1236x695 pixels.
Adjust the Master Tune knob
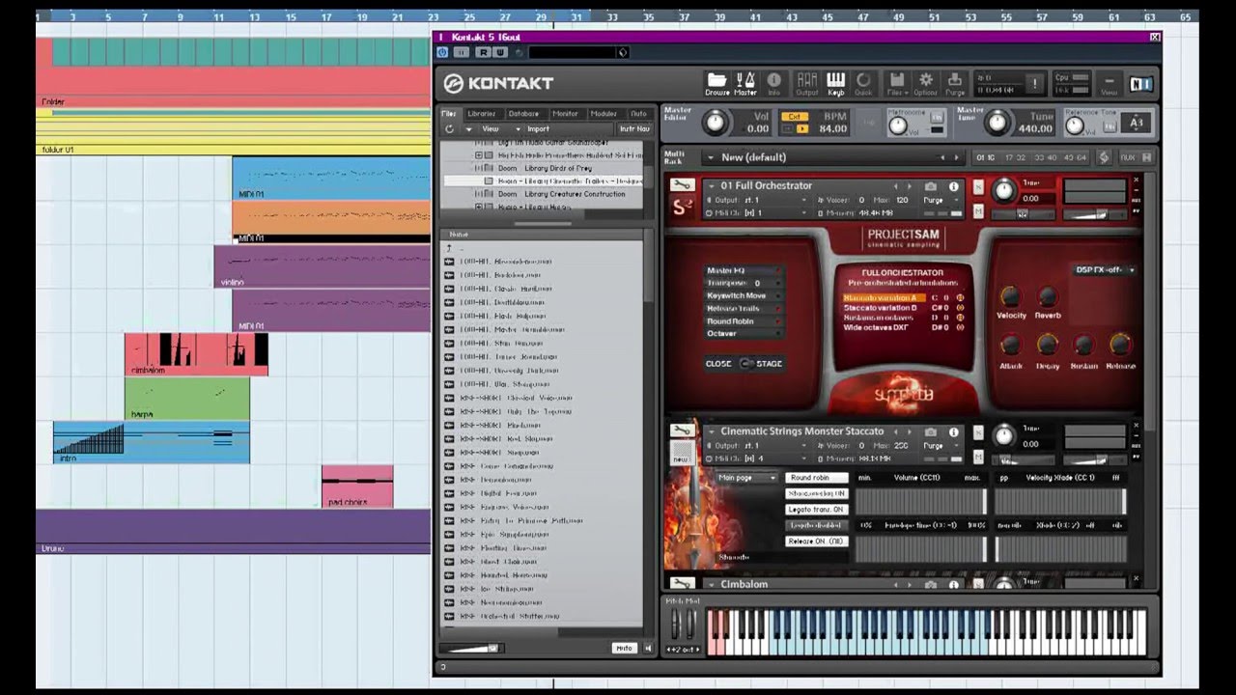point(997,122)
